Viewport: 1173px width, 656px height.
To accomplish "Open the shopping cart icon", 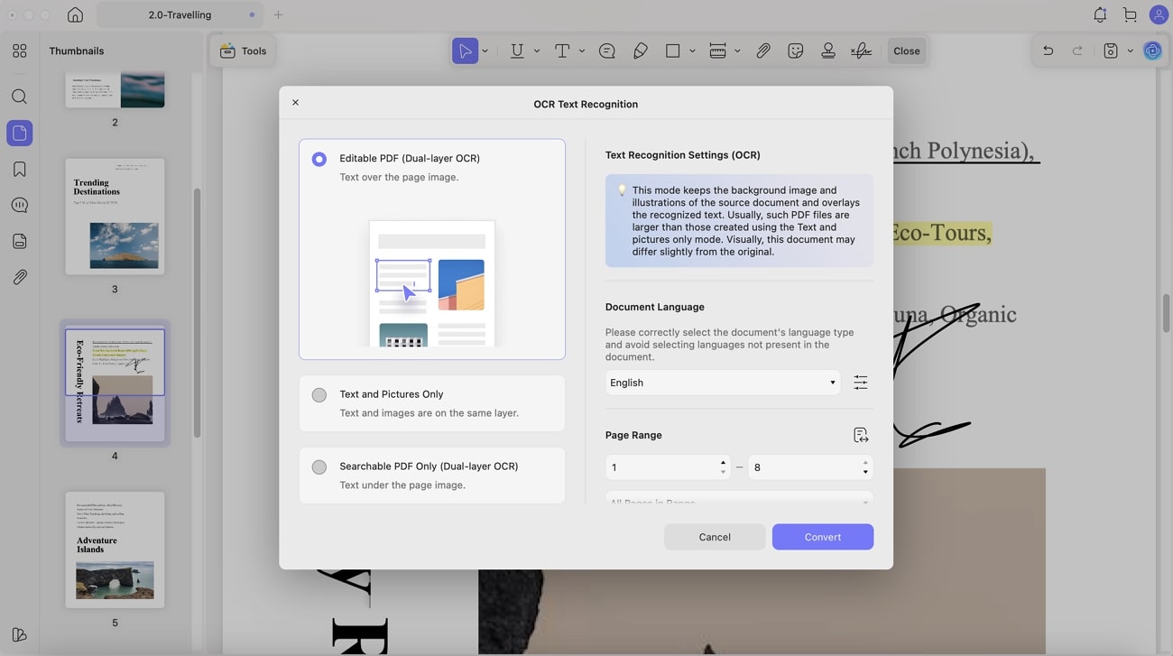I will tap(1130, 15).
